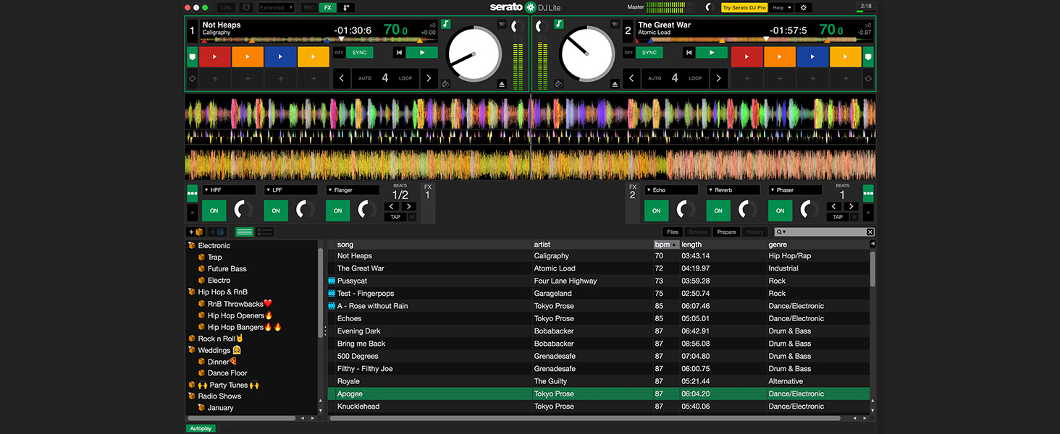This screenshot has height=434, width=1060.
Task: Toggle the Reverb effect ON button
Action: click(718, 210)
